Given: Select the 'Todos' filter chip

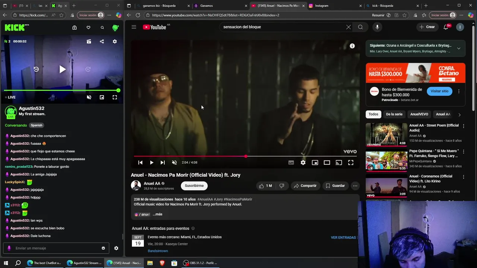Looking at the screenshot, I should [373, 114].
